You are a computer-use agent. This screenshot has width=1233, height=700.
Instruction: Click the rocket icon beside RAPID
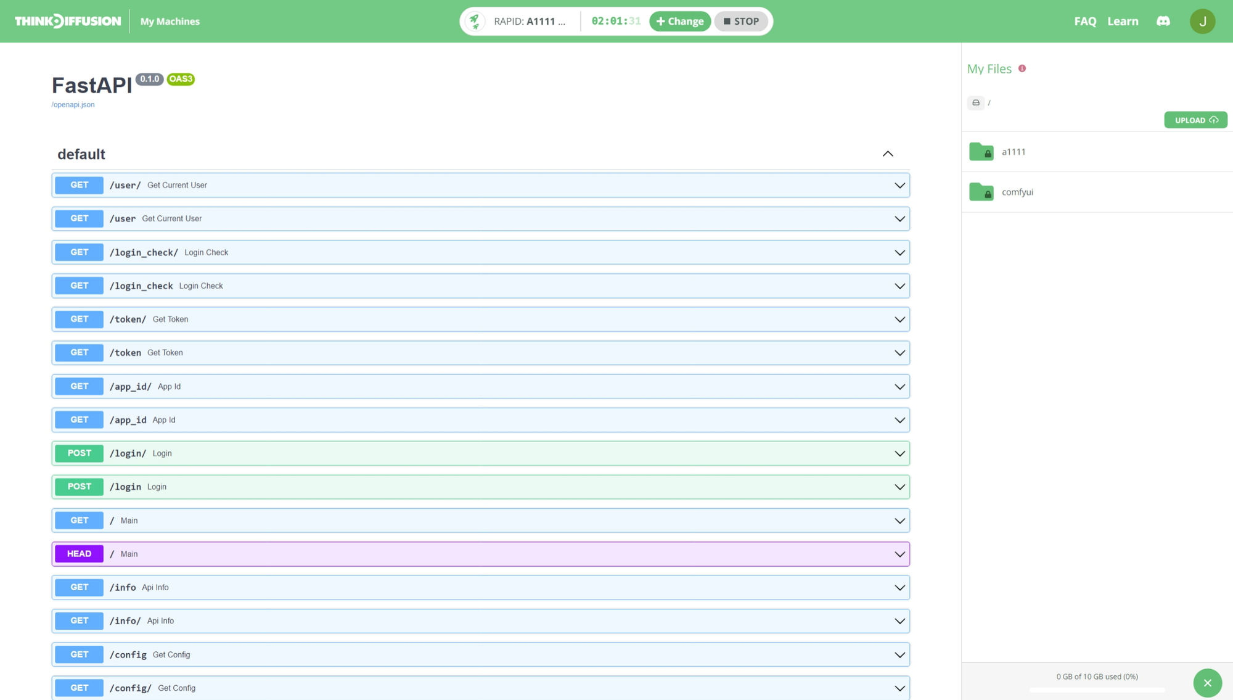pos(474,21)
